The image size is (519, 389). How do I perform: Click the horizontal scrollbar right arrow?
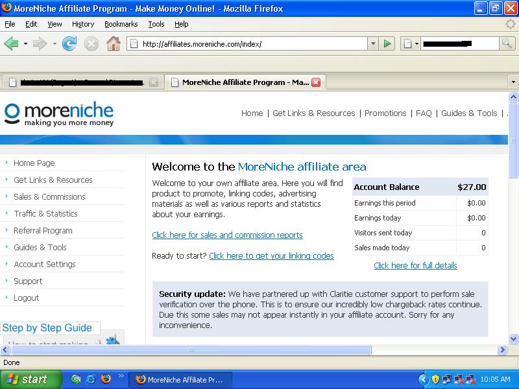502,349
